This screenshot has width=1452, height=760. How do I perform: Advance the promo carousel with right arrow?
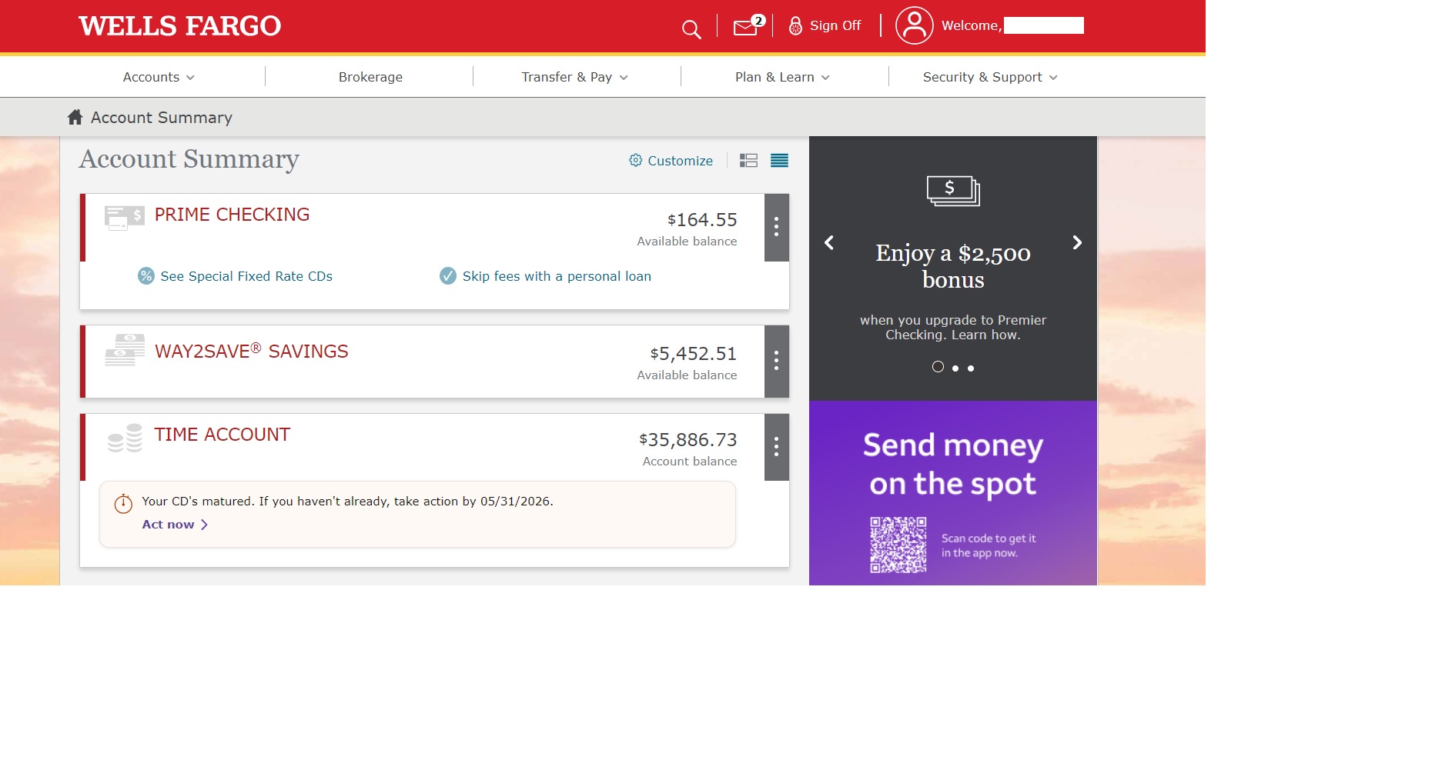tap(1077, 242)
